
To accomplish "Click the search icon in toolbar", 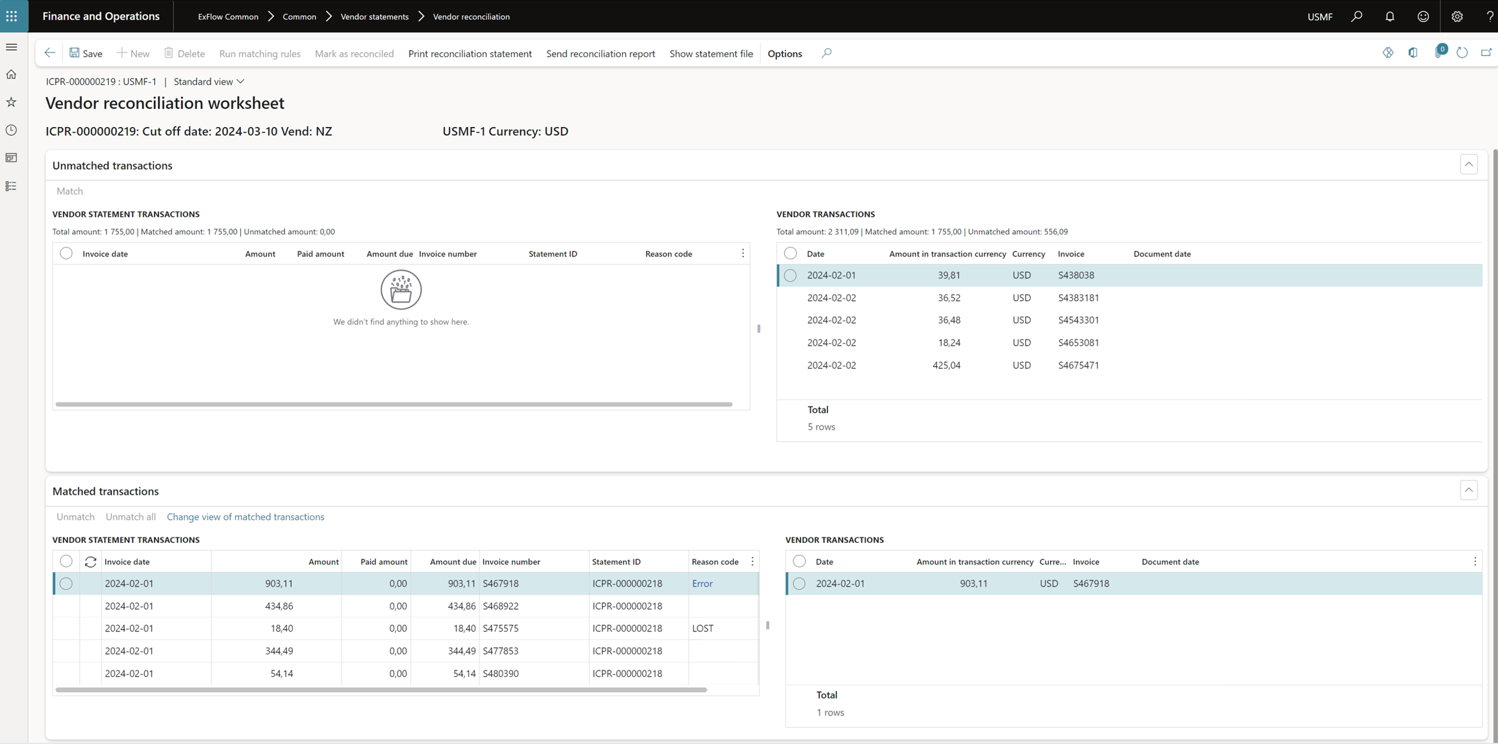I will point(826,53).
